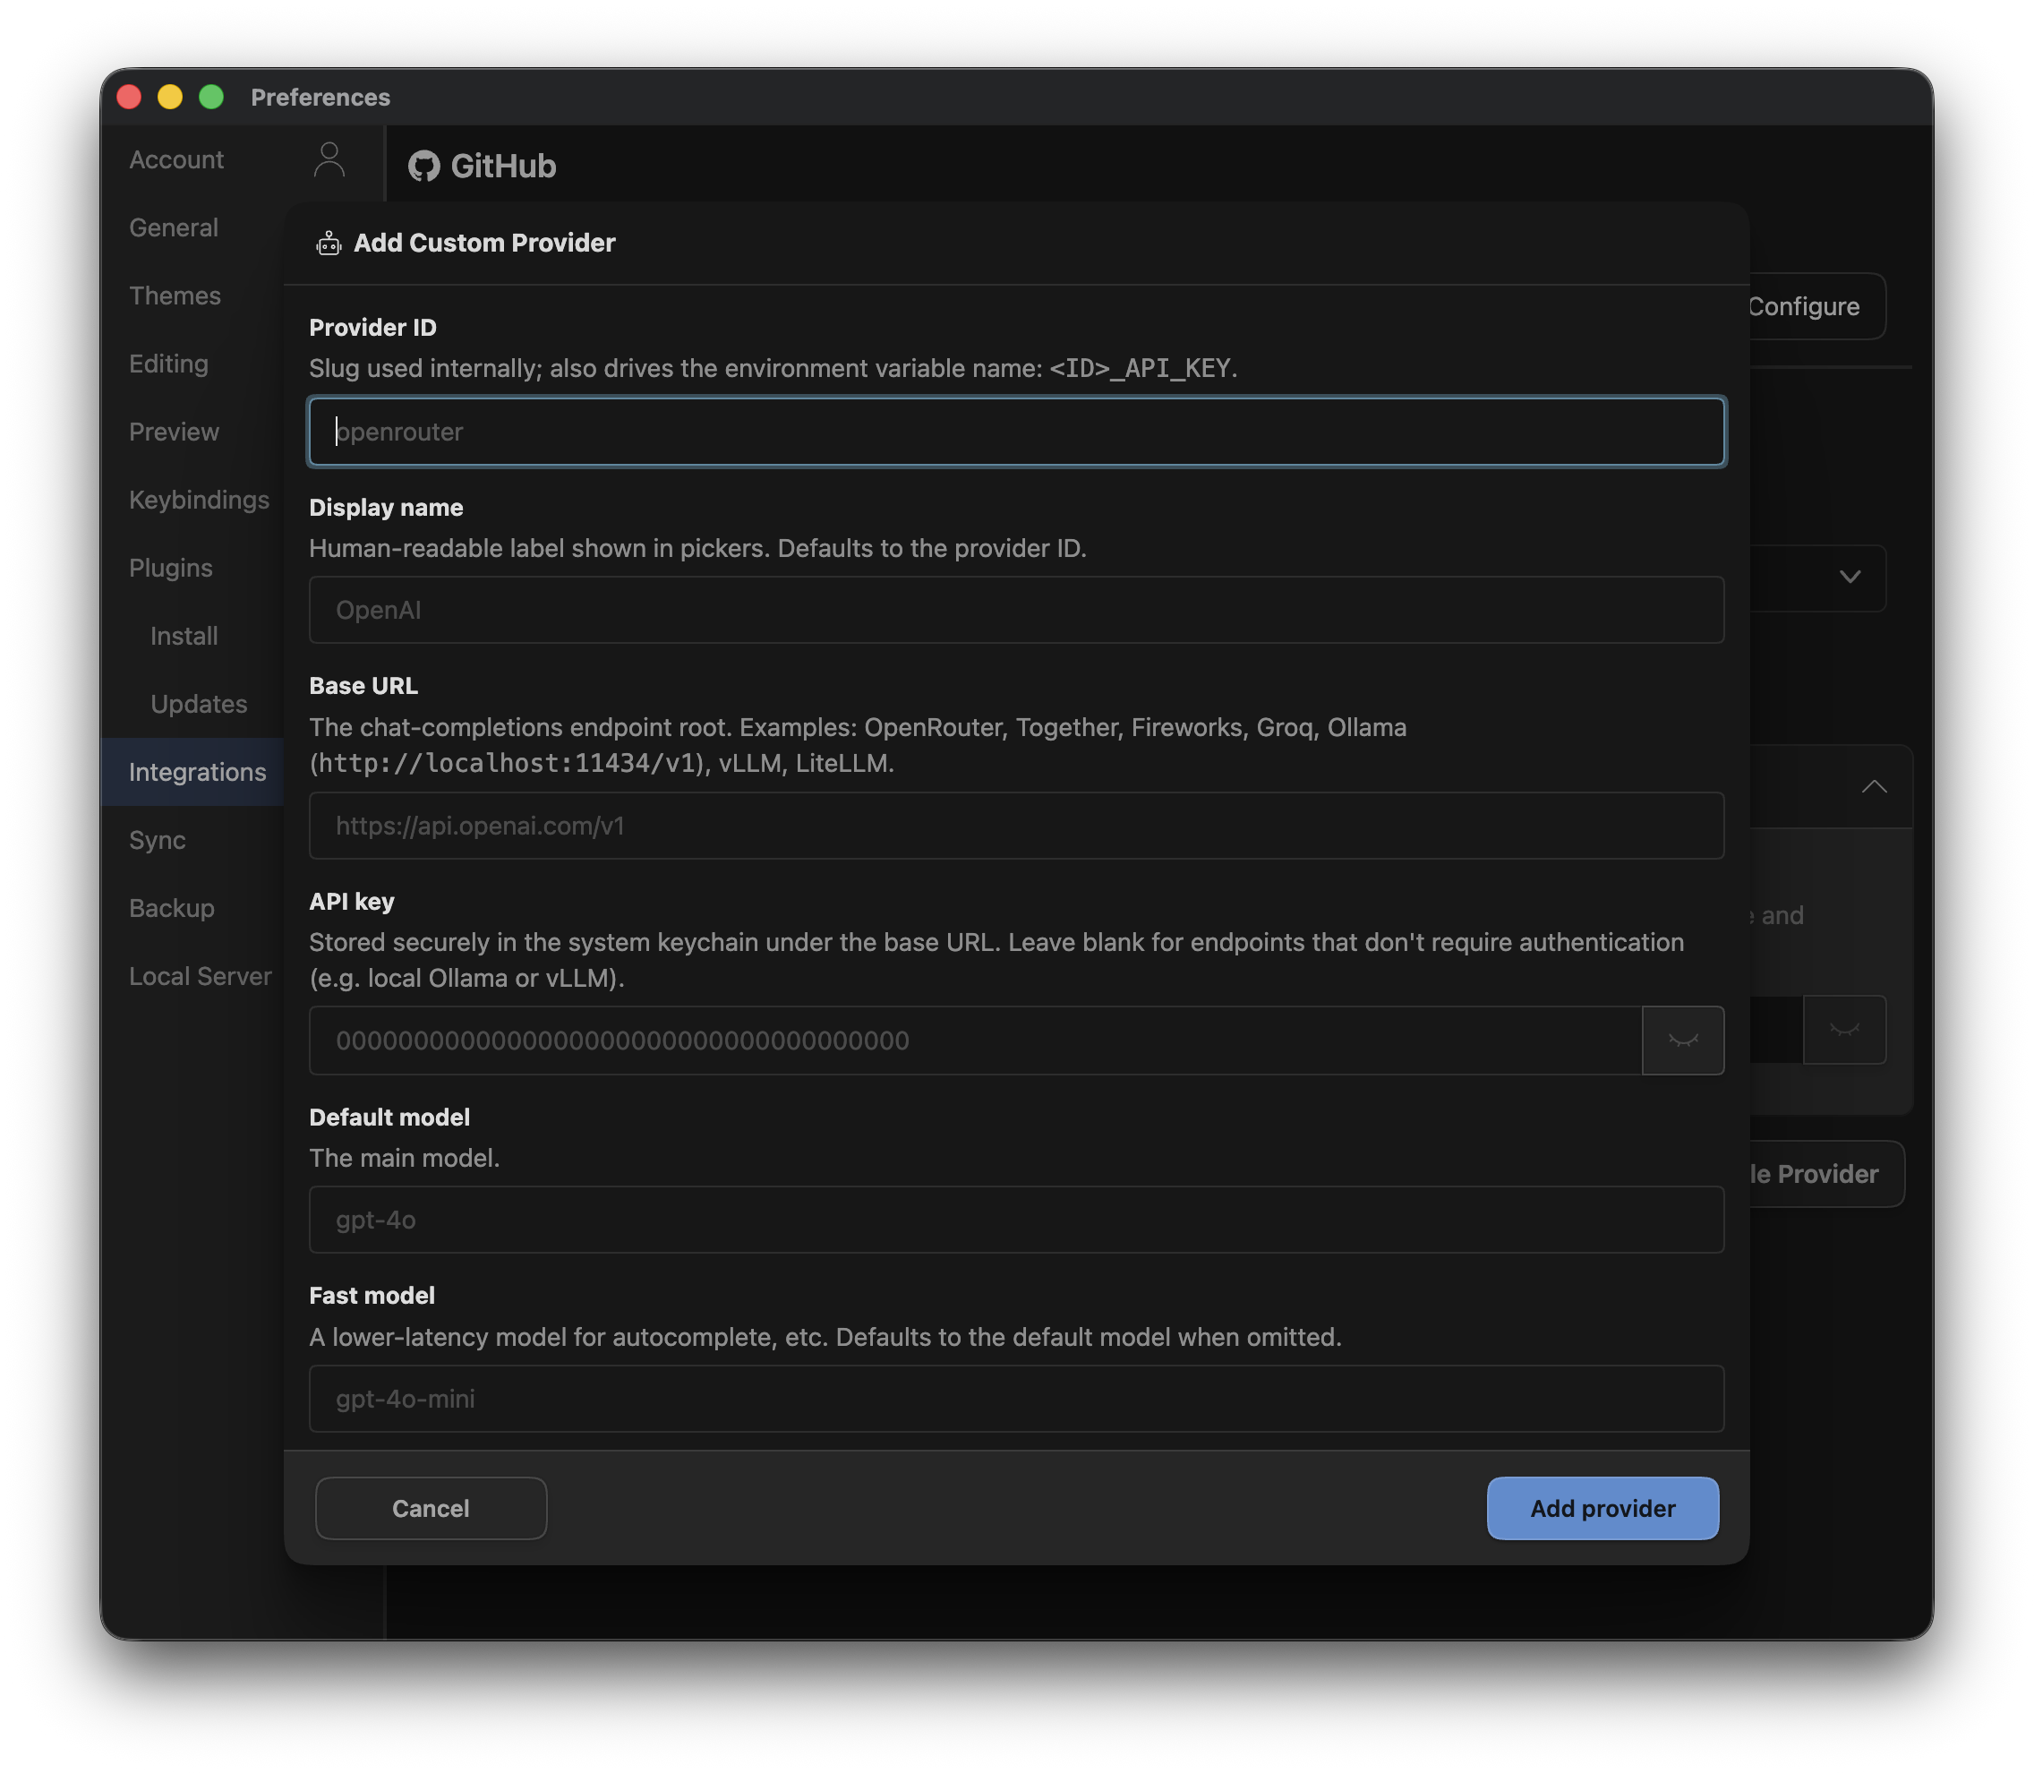
Task: Collapse the background section with the up chevron
Action: (x=1874, y=786)
